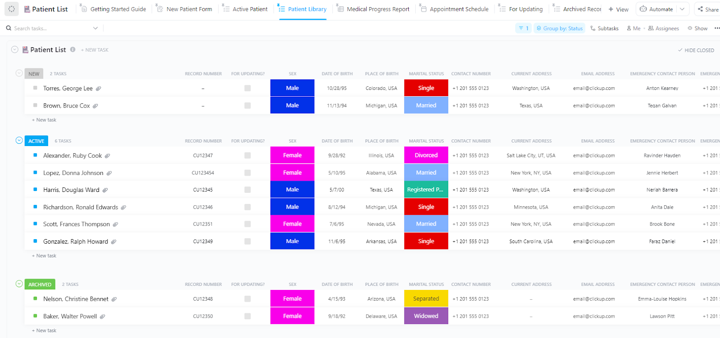This screenshot has width=720, height=338.
Task: Switch to the Appointment Schedule tab
Action: click(454, 9)
